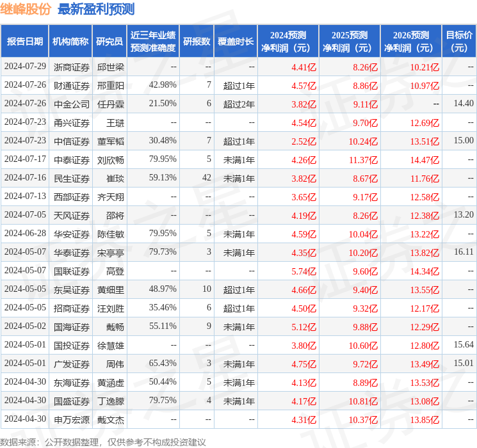Click 国盛证券 institution cell
The width and height of the screenshot is (477, 448).
tap(72, 401)
